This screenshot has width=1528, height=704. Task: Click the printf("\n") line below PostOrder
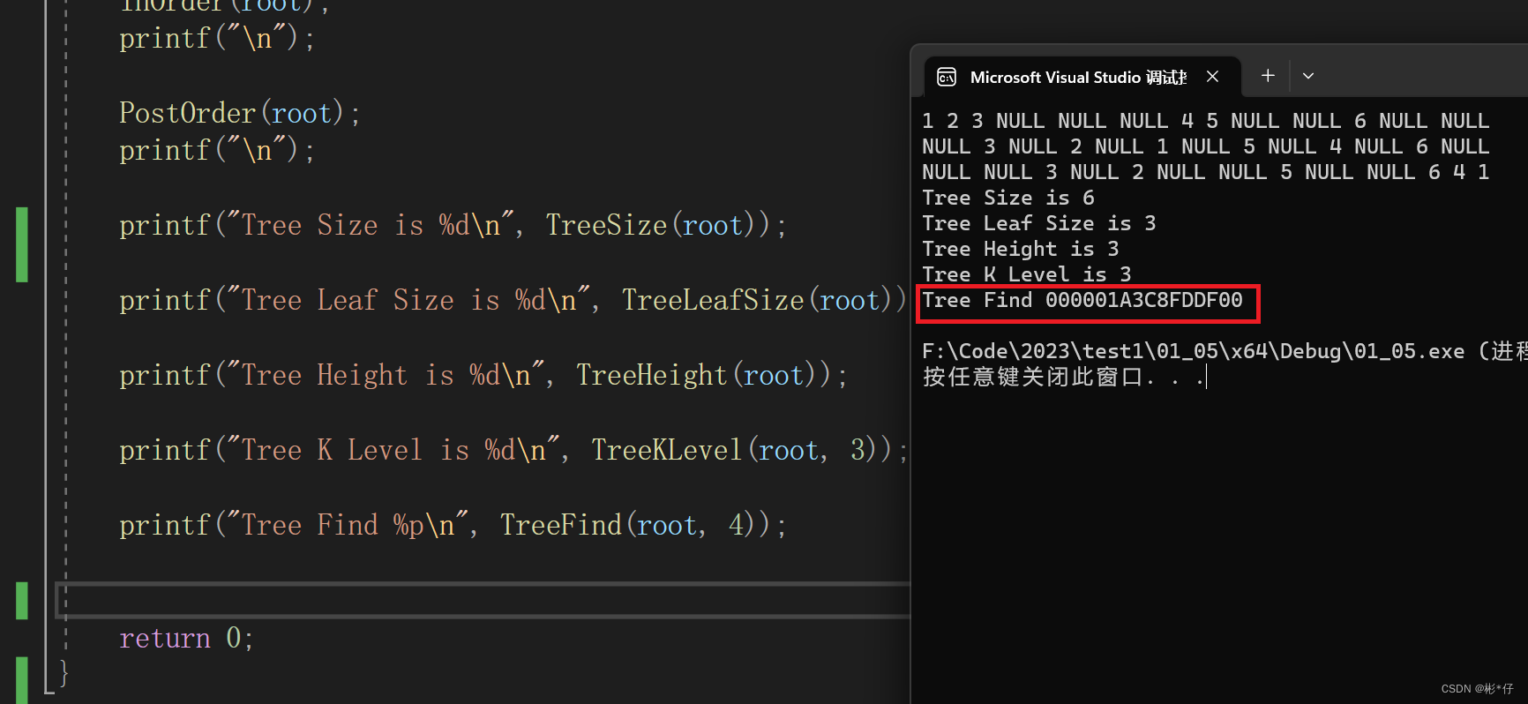217,150
